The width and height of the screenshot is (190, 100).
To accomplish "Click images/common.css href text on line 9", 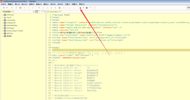I will [116, 35].
